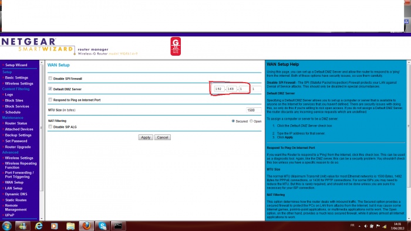Open Internet Explorer from the taskbar
This screenshot has height=231, width=411.
click(39, 226)
